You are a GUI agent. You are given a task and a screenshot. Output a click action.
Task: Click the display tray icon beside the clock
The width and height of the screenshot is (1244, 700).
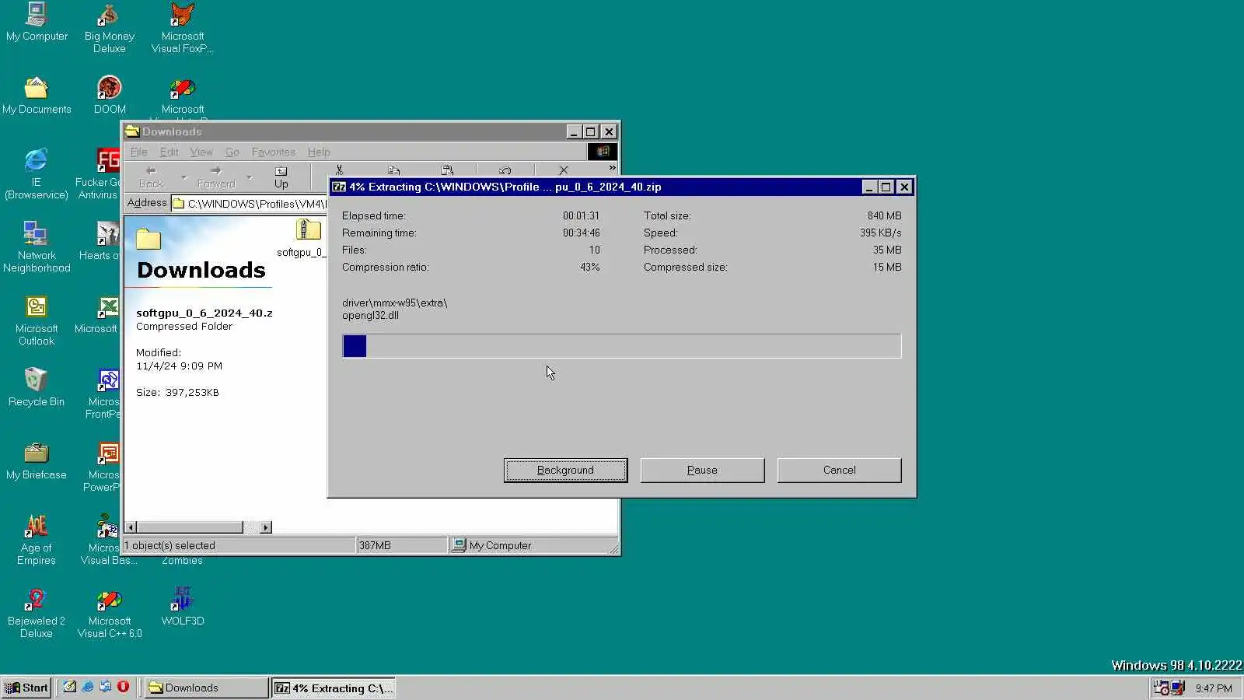(1178, 688)
